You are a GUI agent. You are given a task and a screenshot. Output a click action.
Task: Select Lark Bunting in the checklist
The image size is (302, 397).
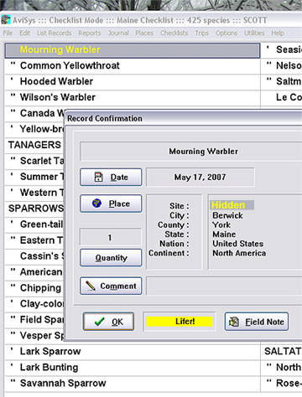[x=133, y=368]
